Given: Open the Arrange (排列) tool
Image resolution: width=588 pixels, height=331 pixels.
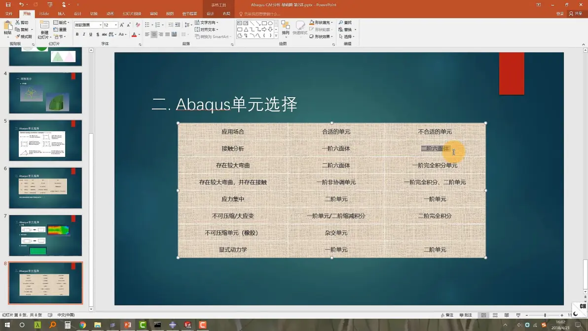Looking at the screenshot, I should tap(286, 29).
